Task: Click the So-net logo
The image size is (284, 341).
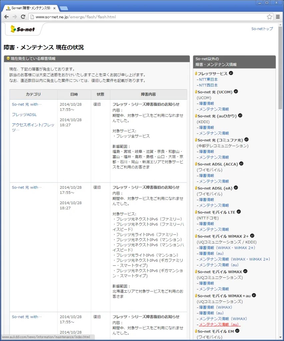Action: coord(23,29)
